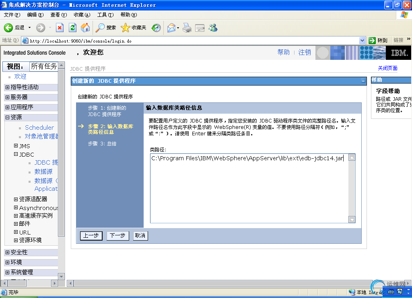Open the 文件(F) menu

tap(12, 15)
